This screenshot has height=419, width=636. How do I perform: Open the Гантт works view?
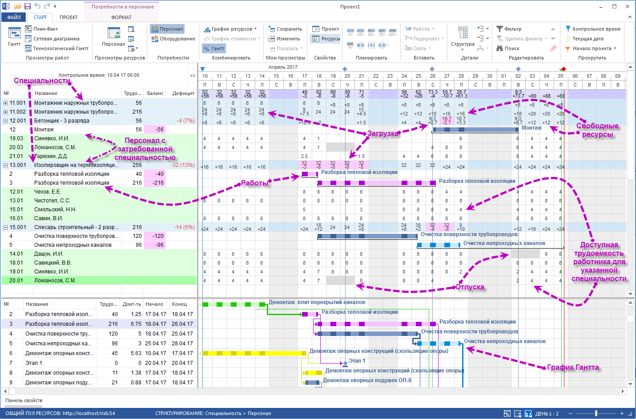(14, 36)
